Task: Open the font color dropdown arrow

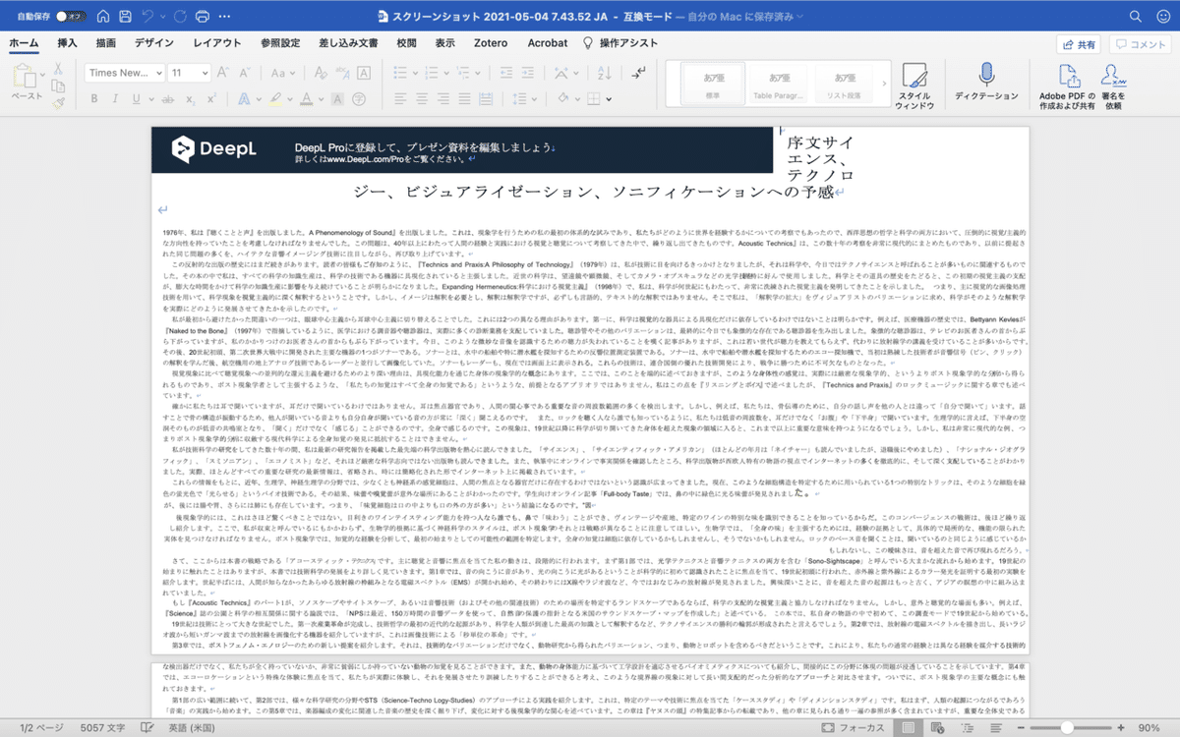Action: click(321, 99)
